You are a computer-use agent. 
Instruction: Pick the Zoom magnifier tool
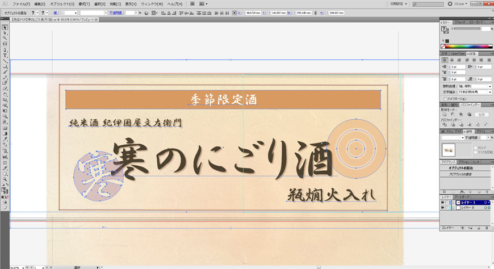(x=5, y=178)
